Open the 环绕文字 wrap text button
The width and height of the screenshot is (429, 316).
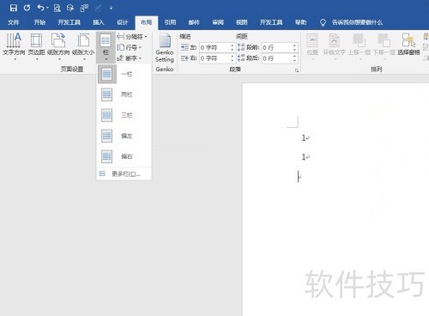(334, 46)
